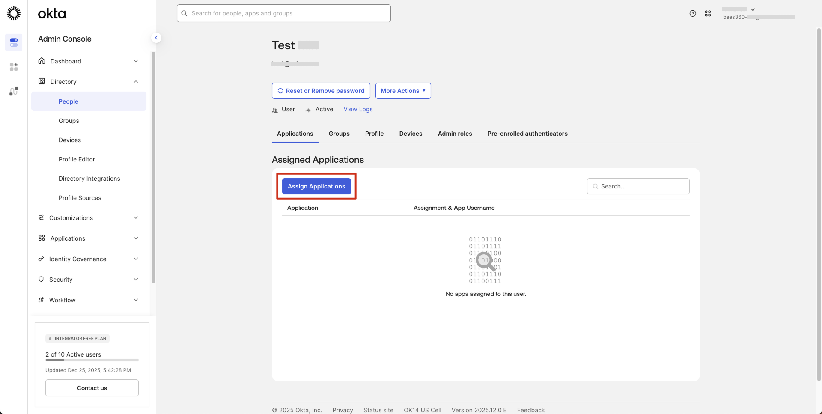Click the Directory icon in sidebar
Screen dimensions: 822x414
(42, 81)
